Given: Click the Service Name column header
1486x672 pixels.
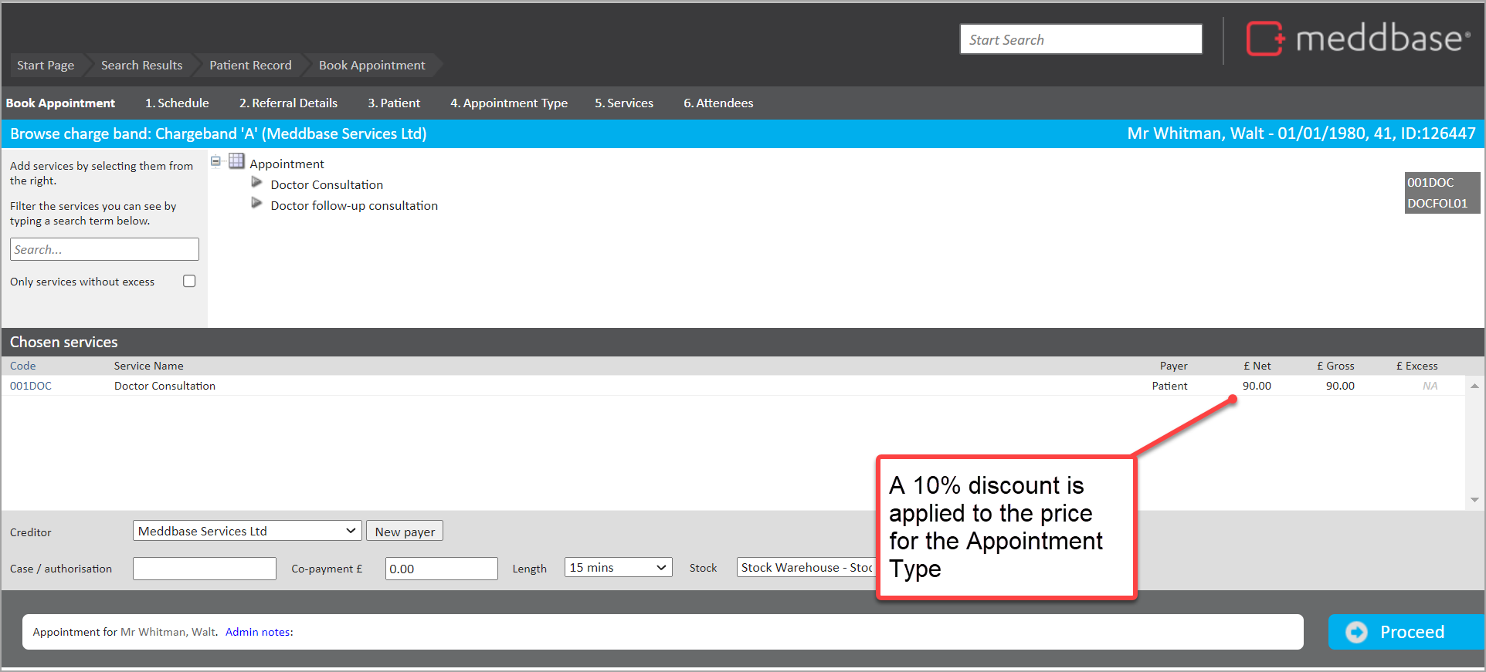Looking at the screenshot, I should [x=149, y=366].
